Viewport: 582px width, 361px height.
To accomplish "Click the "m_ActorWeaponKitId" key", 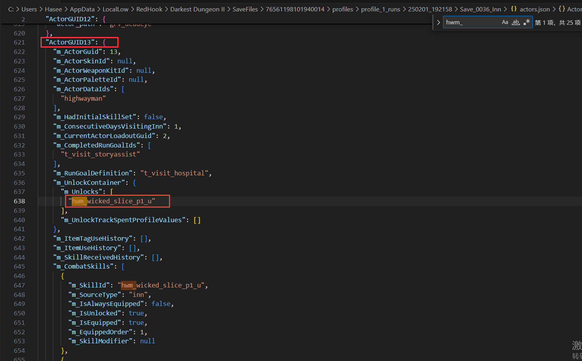I will pos(91,71).
